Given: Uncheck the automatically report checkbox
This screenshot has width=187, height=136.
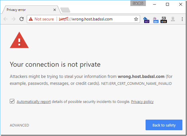Looking at the screenshot, I should [12, 101].
